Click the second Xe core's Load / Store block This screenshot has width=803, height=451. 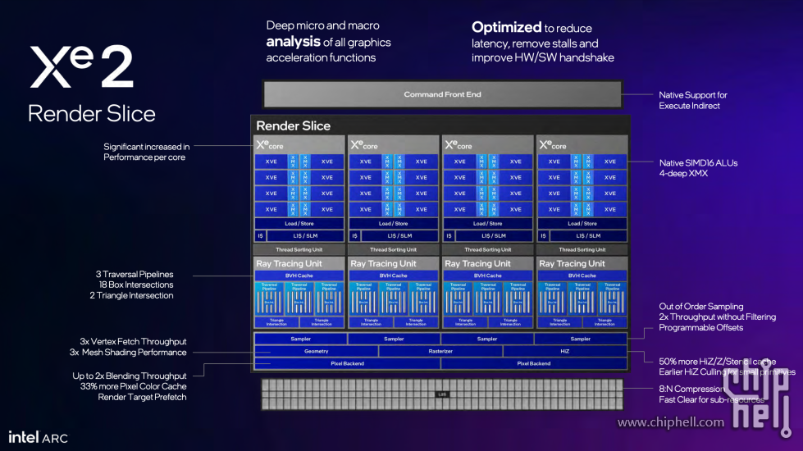click(x=394, y=224)
